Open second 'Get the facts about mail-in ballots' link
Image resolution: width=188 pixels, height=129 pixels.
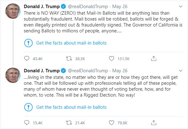71,107
